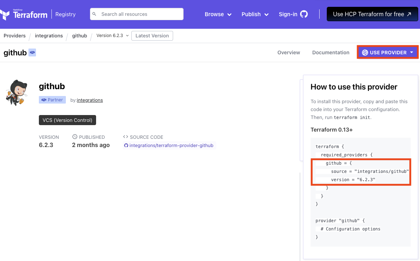420x261 pixels.
Task: Open the github breadcrumb link
Action: click(x=80, y=36)
